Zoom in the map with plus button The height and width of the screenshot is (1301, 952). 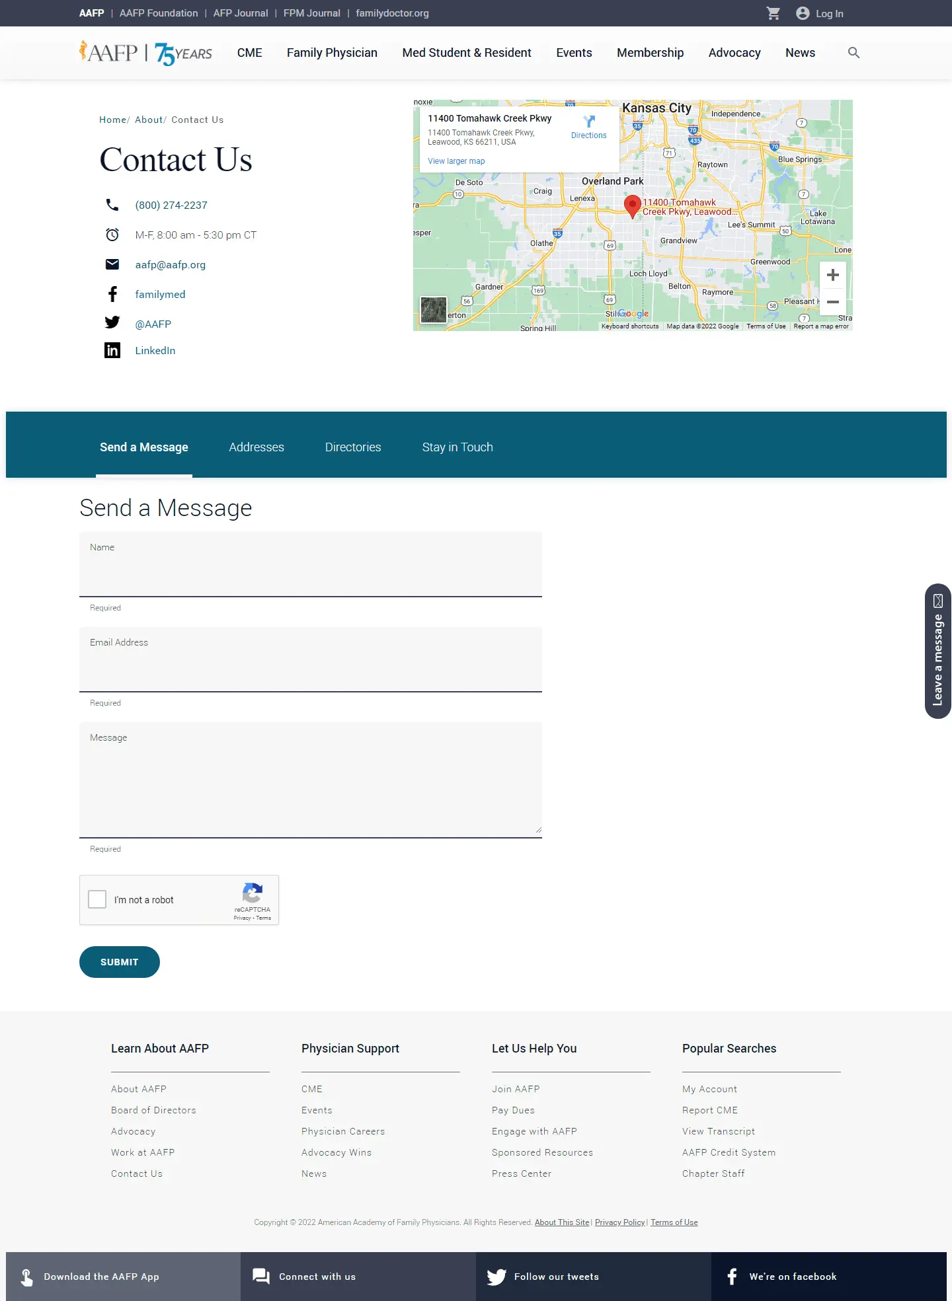point(833,275)
